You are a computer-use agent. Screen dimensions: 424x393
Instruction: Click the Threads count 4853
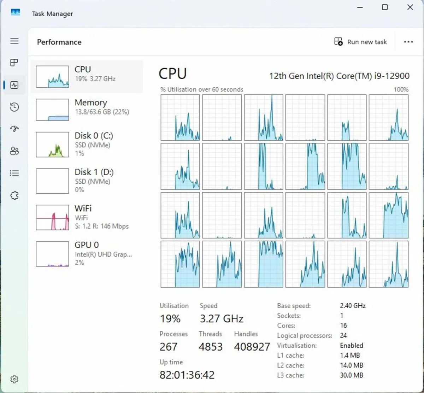click(211, 347)
